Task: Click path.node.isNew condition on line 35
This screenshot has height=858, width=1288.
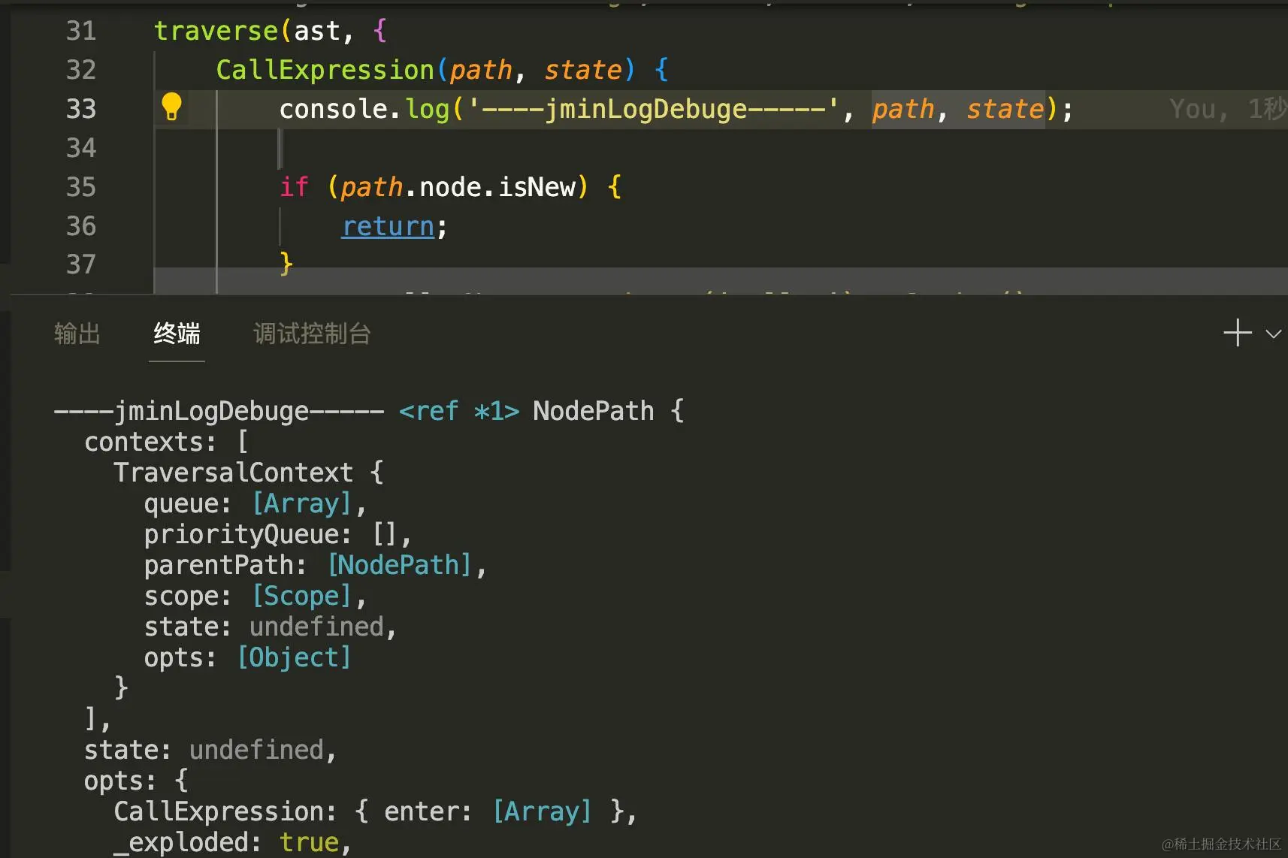Action: [x=458, y=187]
